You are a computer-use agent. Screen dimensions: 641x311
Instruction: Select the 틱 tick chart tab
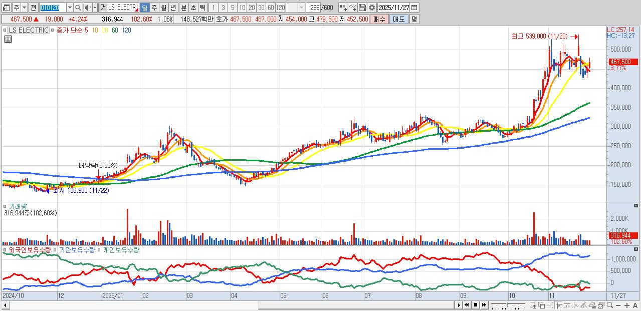pyautogui.click(x=202, y=8)
